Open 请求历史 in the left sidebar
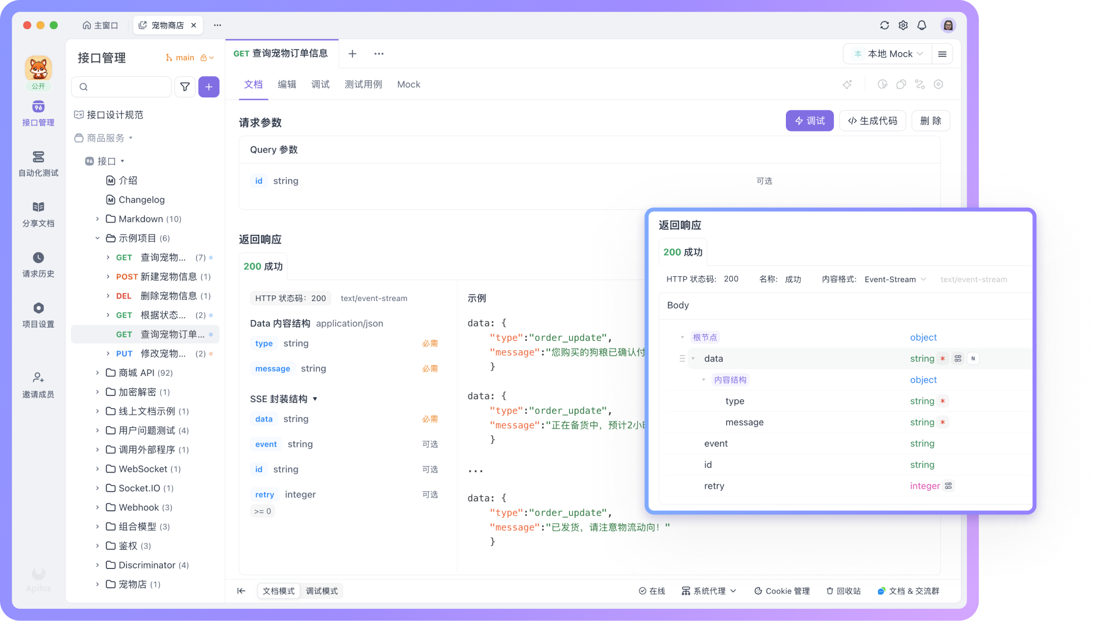Viewport: 1114px width, 621px height. [x=38, y=265]
